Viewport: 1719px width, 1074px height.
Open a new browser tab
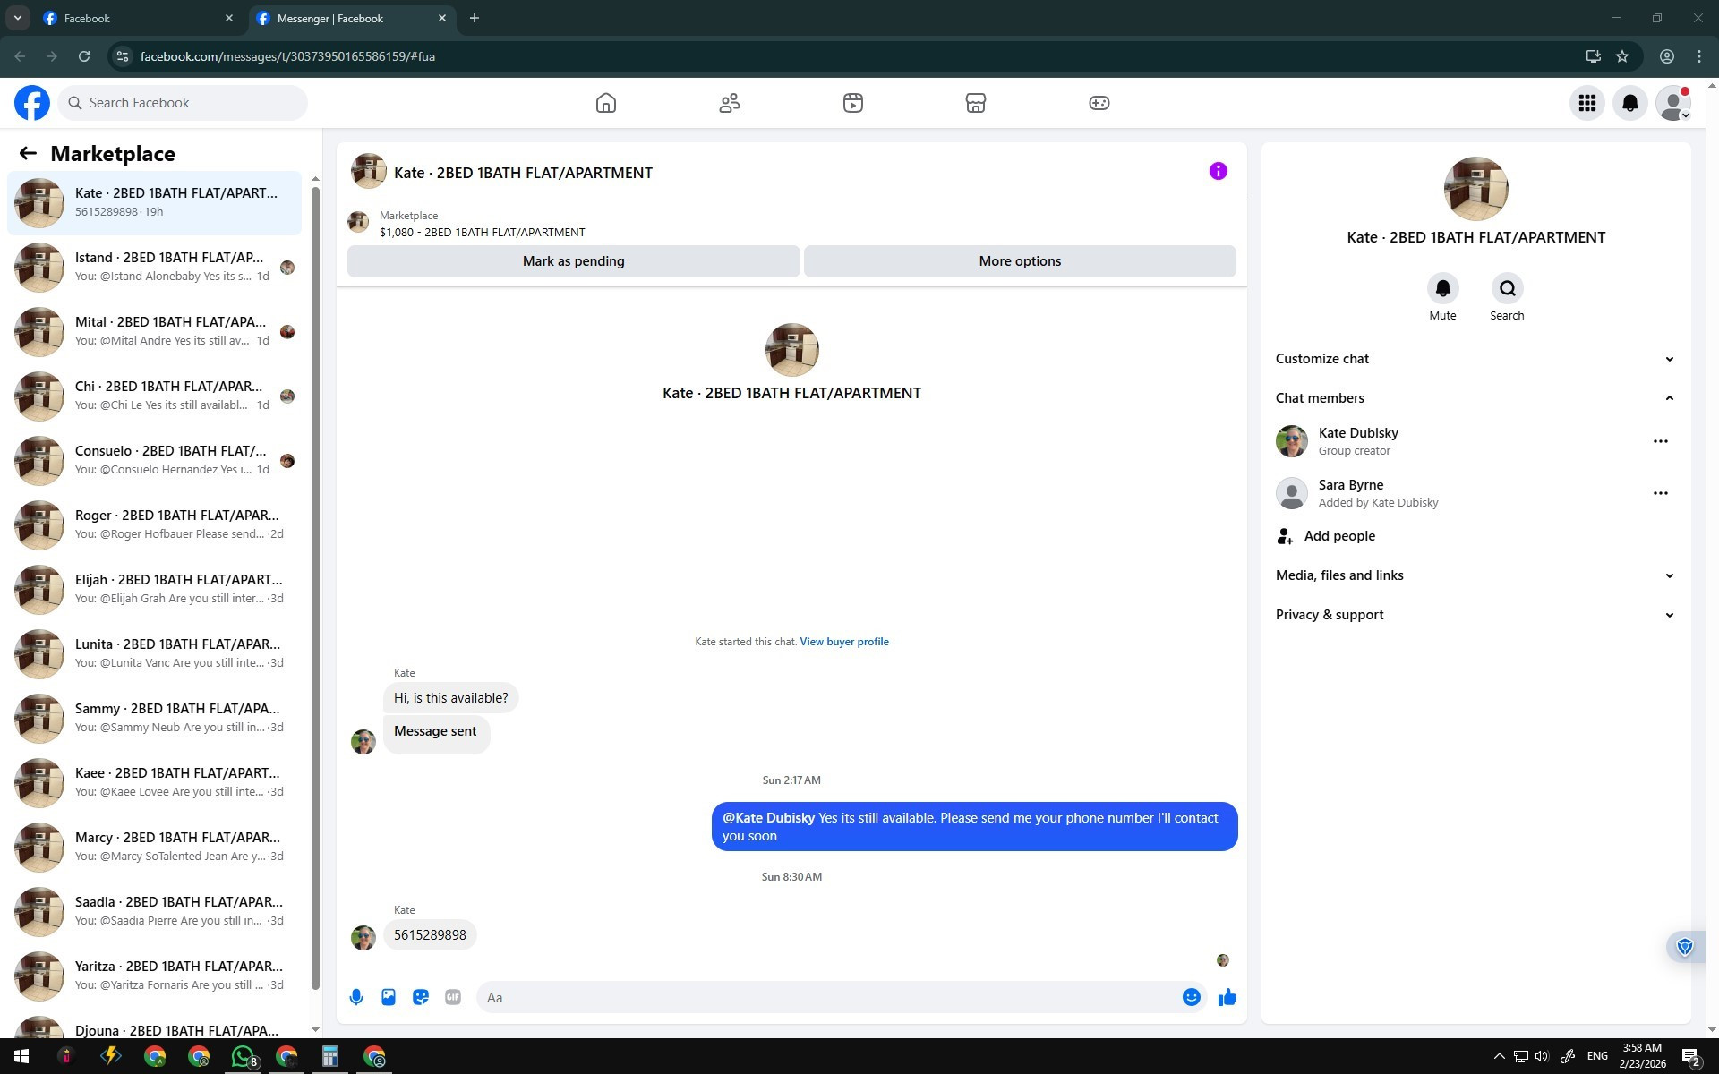click(x=475, y=18)
